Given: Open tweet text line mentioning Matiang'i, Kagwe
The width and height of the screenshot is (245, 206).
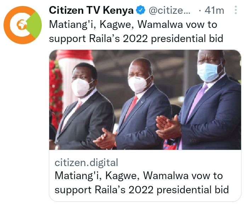Looking at the screenshot, I should coord(133,25).
